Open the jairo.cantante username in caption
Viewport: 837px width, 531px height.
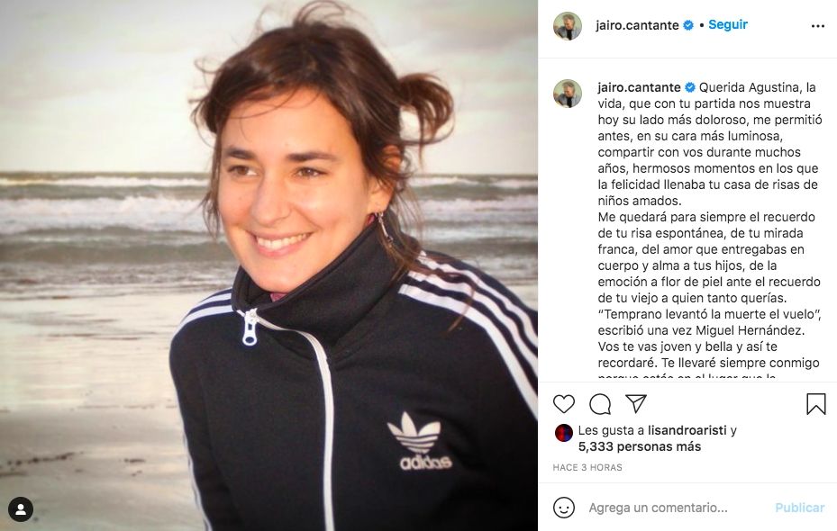click(639, 87)
